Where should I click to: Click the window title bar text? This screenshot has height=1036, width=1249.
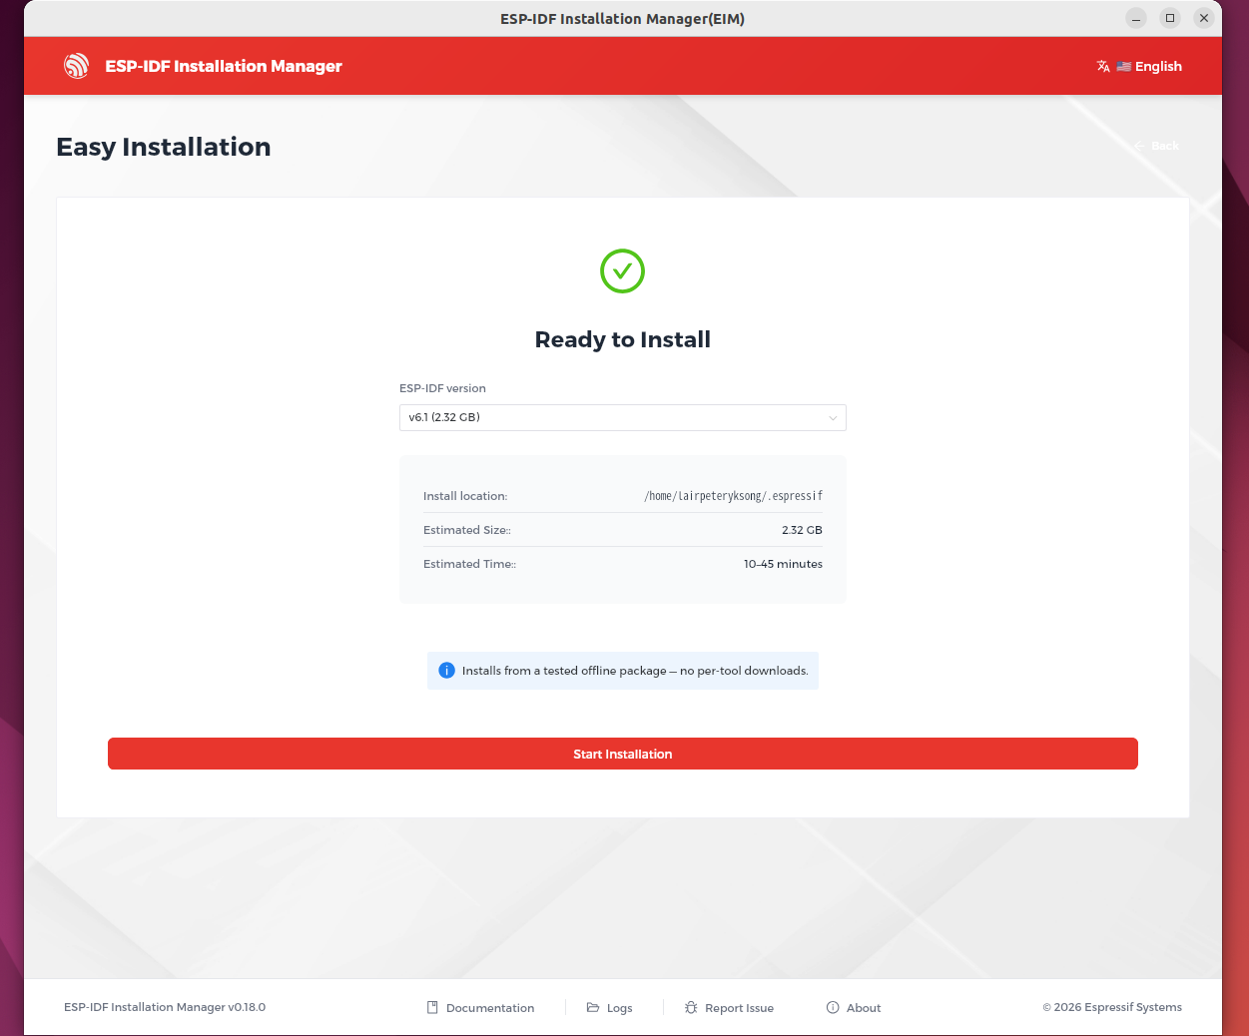click(623, 19)
